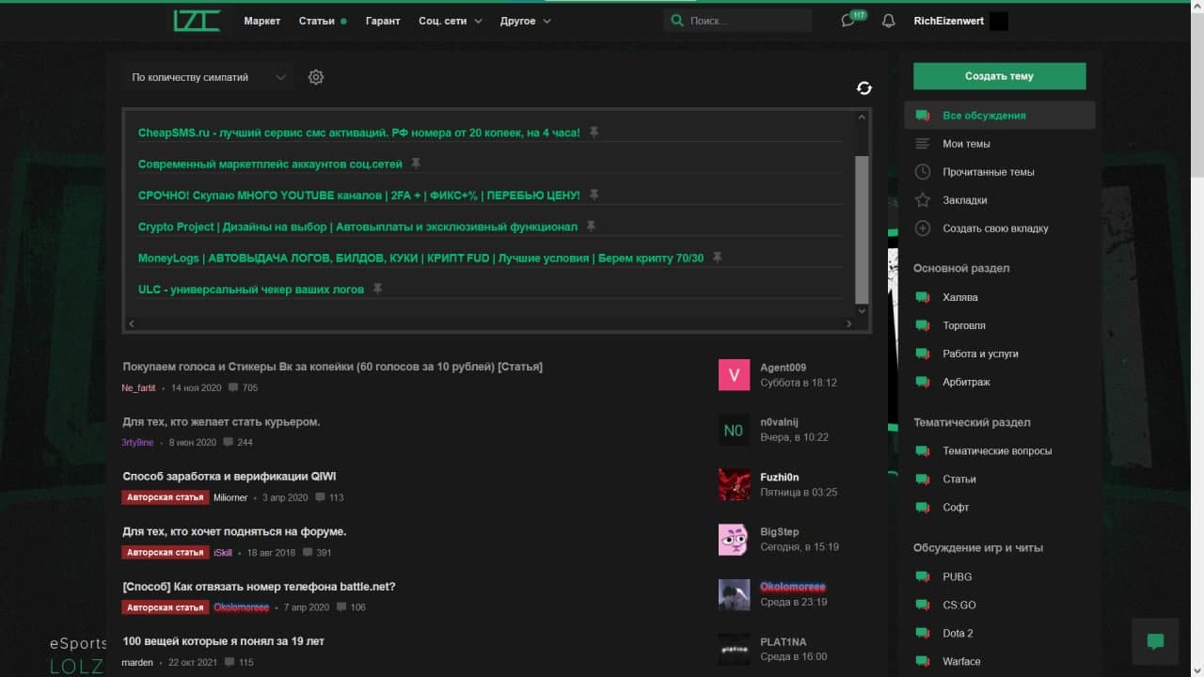Click BigStep pink avatar
Viewport: 1204px width, 677px height.
click(734, 539)
